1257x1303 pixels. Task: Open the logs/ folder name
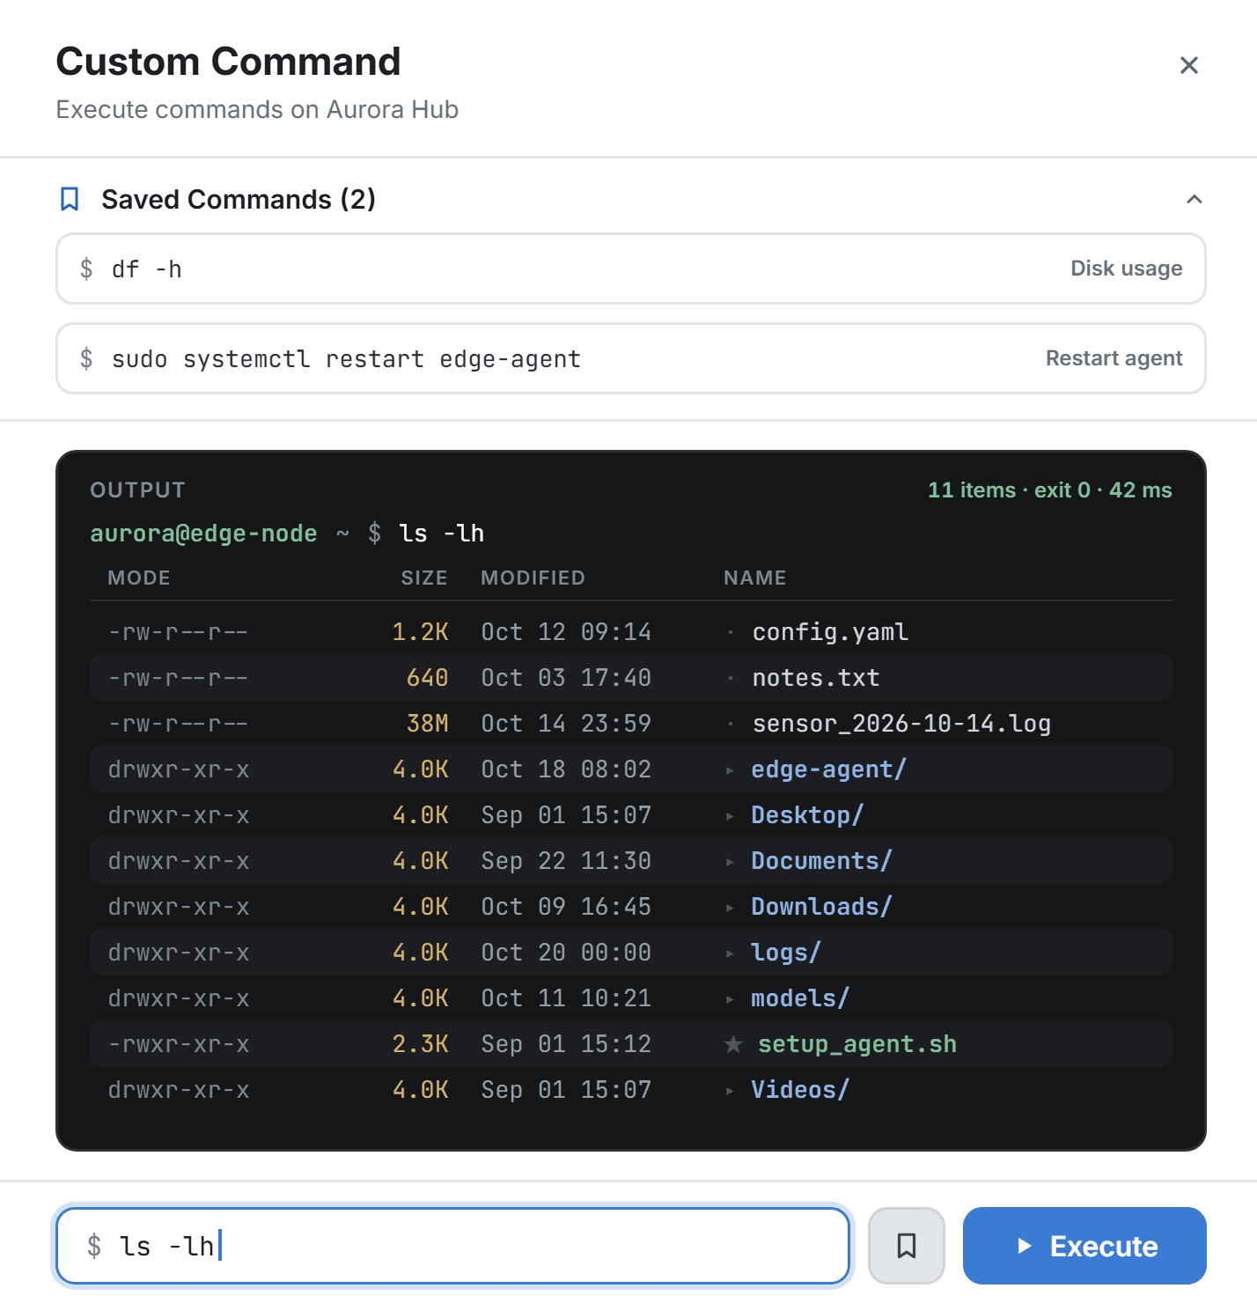click(x=786, y=953)
